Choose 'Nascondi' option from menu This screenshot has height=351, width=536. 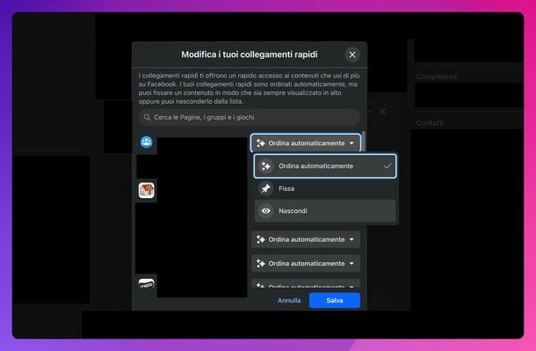point(325,211)
